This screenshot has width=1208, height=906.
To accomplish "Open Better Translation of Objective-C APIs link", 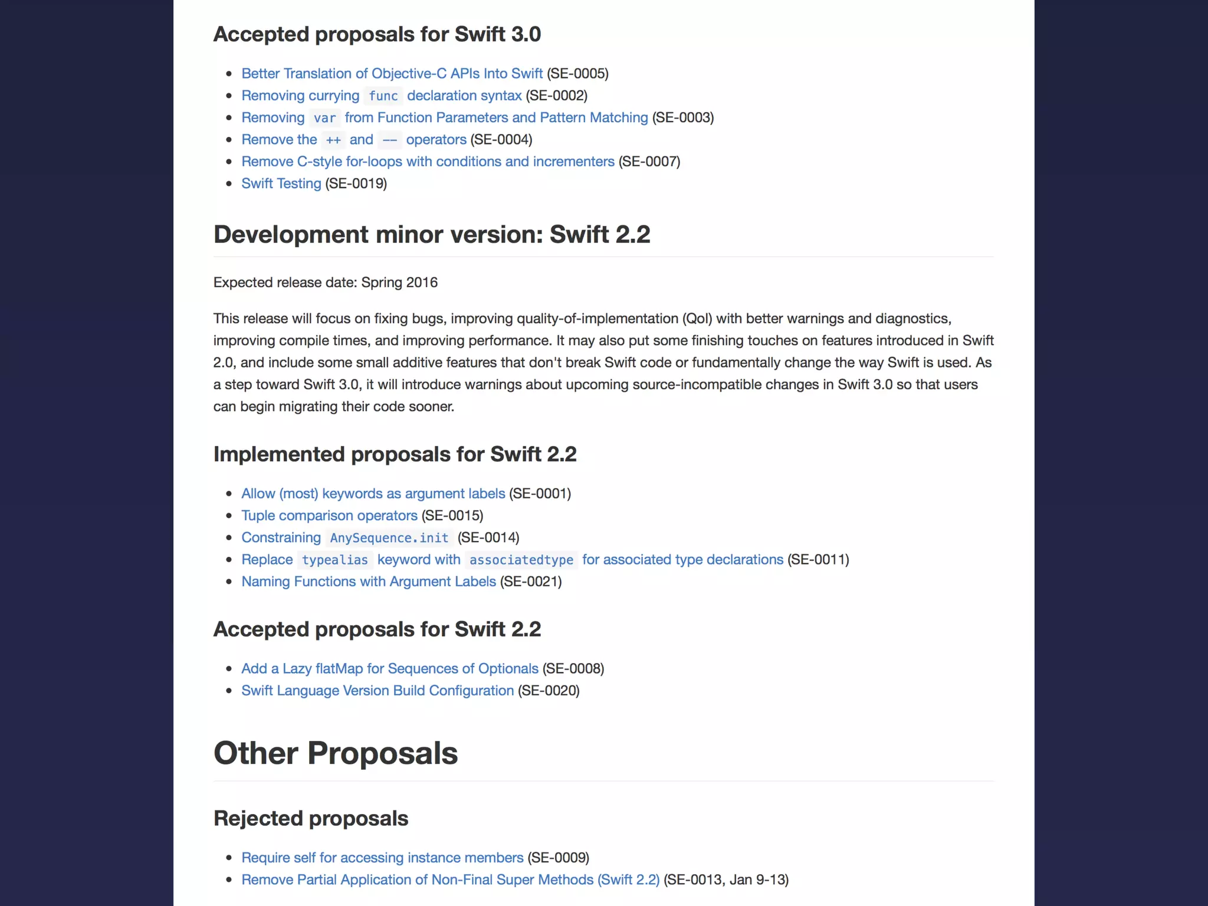I will coord(392,73).
